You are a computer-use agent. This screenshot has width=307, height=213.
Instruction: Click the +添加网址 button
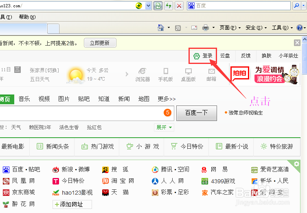72,204
